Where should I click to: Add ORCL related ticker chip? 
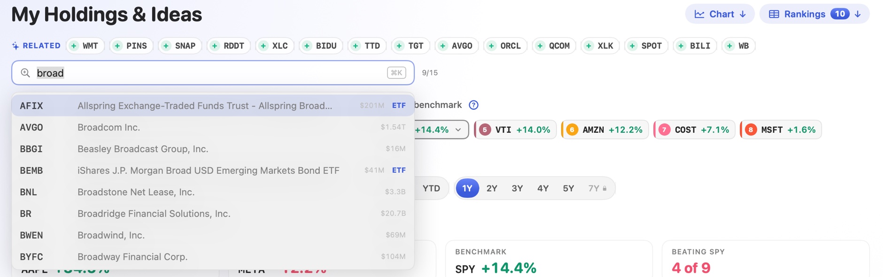pos(505,46)
